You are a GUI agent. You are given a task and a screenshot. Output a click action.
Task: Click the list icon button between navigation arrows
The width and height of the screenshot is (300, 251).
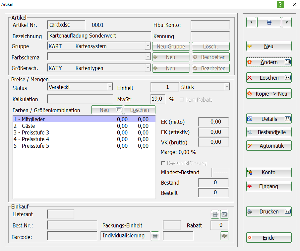point(269,22)
